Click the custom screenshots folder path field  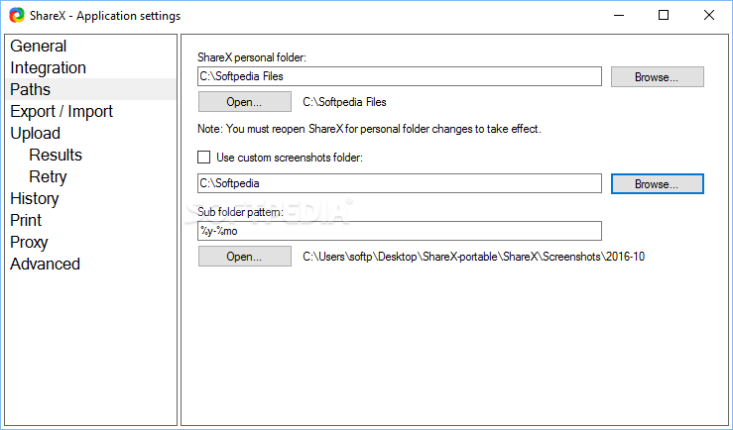[x=399, y=183]
